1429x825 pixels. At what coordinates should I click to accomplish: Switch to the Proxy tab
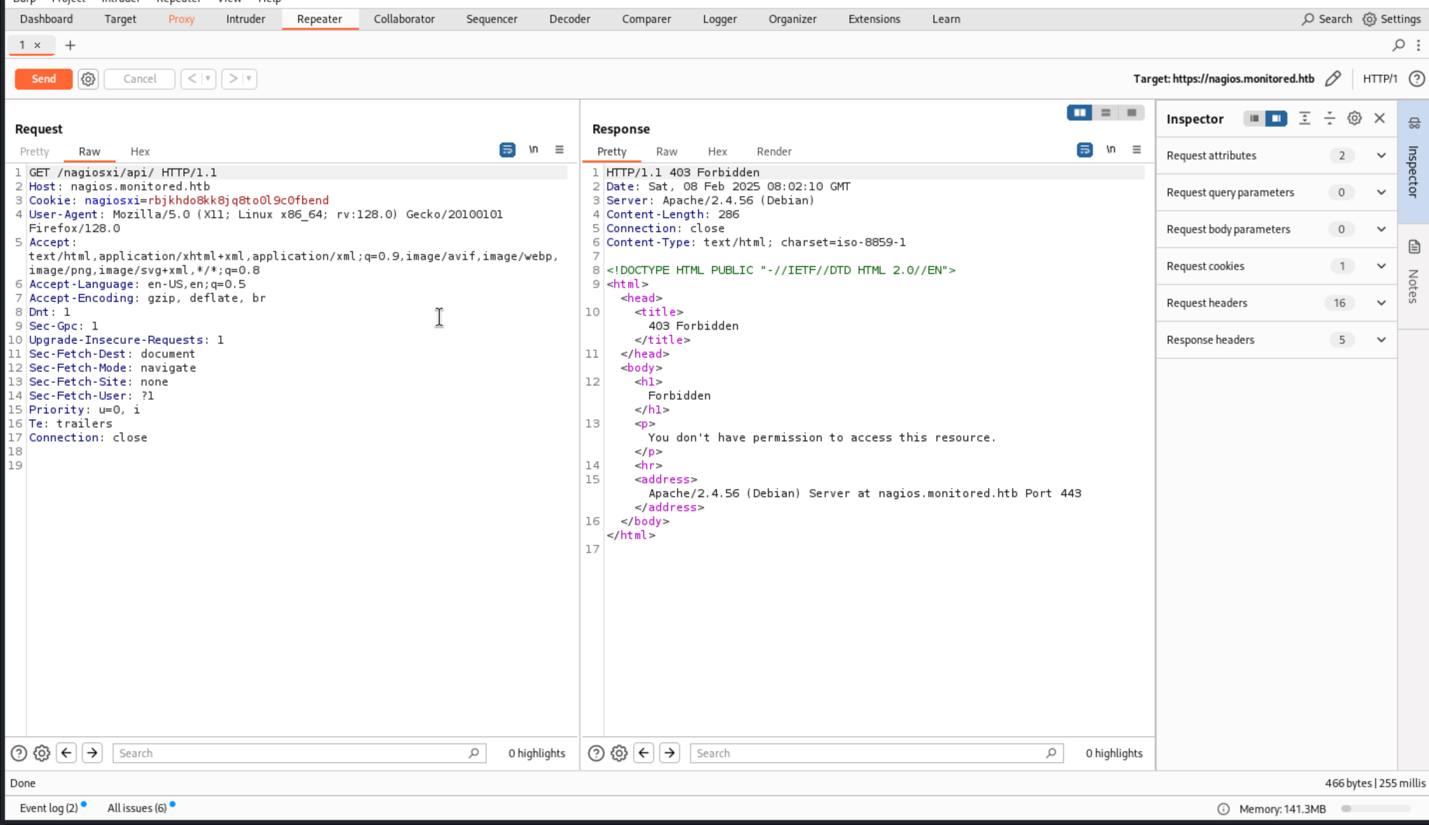click(x=181, y=19)
